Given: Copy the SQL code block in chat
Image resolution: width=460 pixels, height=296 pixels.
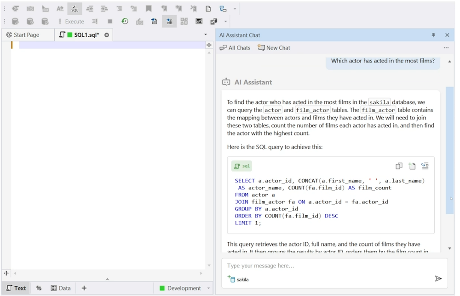Looking at the screenshot, I should tap(399, 166).
